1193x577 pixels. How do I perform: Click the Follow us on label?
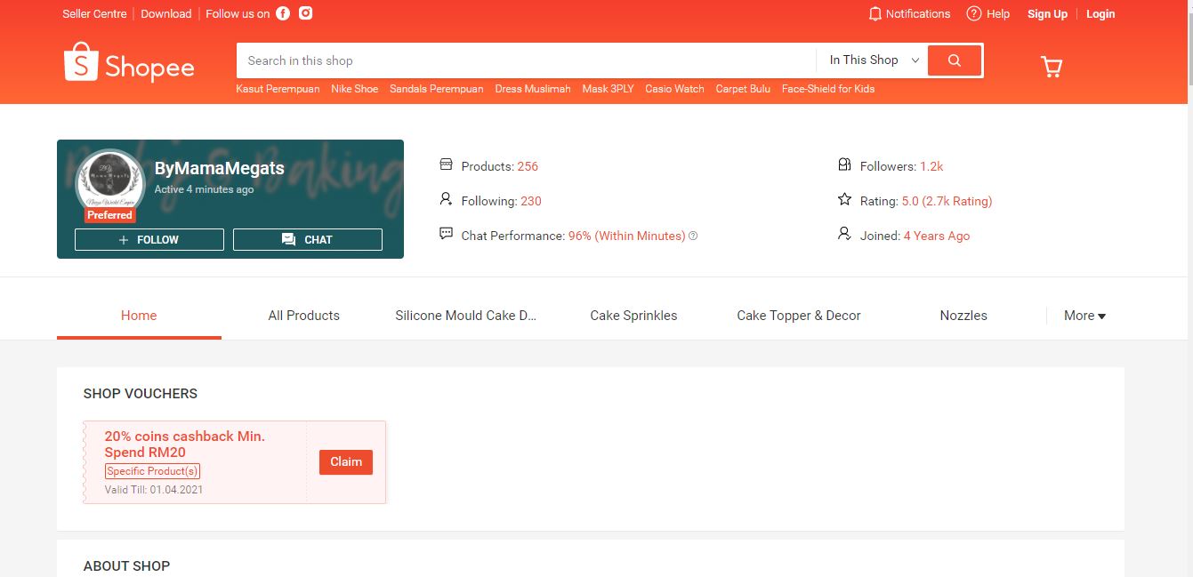click(238, 13)
